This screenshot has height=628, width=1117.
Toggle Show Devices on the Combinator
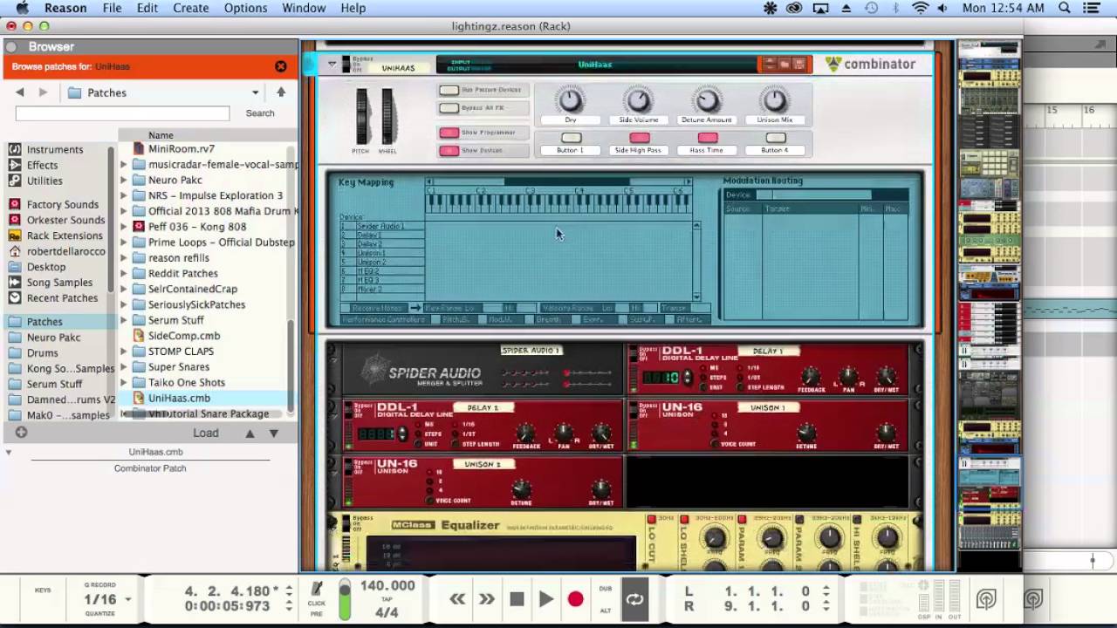click(x=449, y=151)
